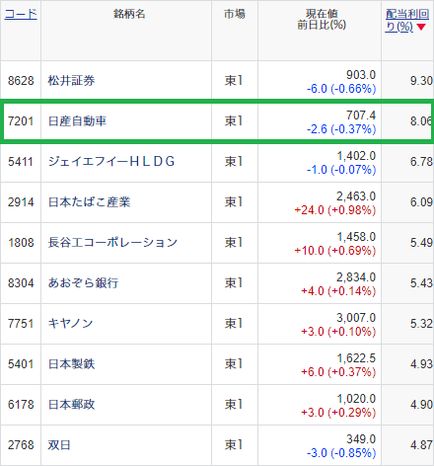Click 東1 market cell in キヤノン row

(x=234, y=324)
